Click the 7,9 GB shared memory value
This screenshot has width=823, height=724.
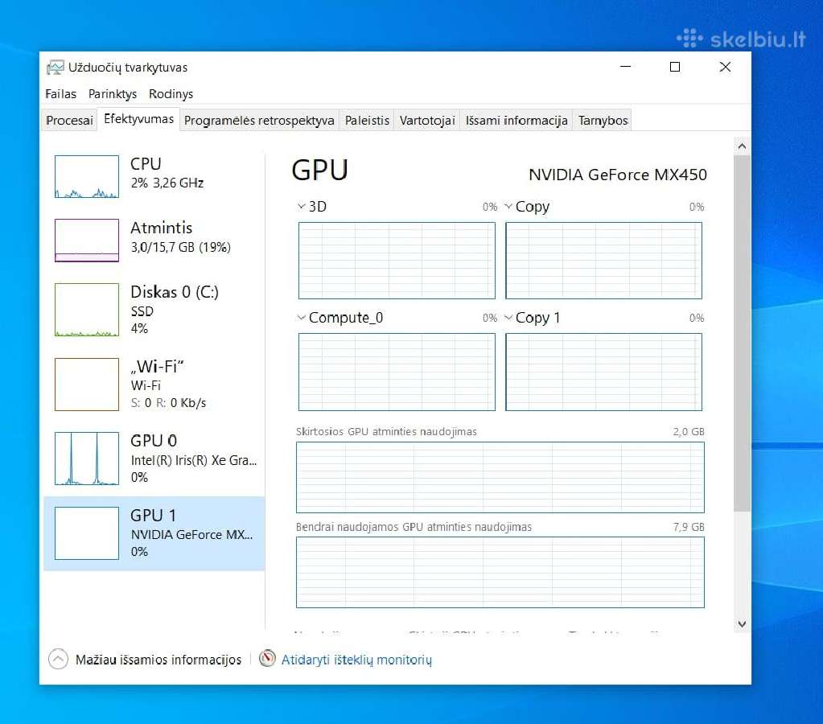tap(689, 527)
